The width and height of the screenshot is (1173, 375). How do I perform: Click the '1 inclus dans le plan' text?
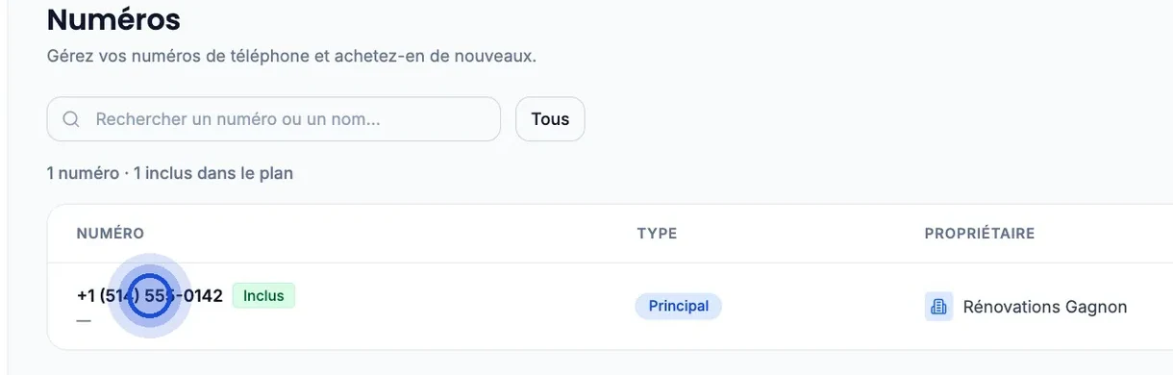[x=212, y=173]
